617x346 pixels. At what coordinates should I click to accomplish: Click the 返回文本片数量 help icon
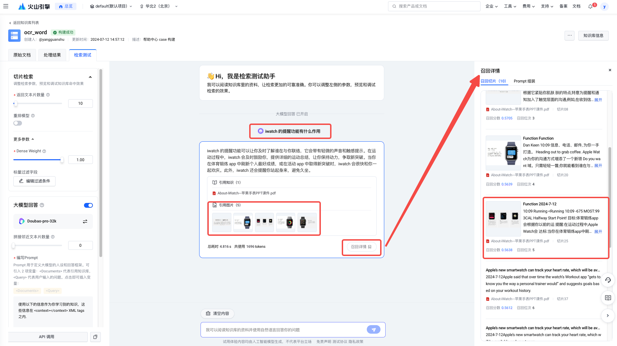(x=48, y=95)
